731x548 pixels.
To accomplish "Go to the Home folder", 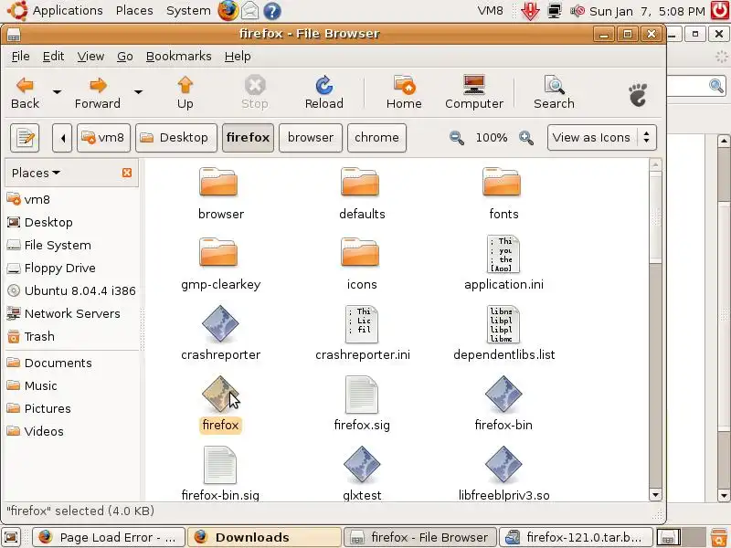I will pyautogui.click(x=404, y=92).
